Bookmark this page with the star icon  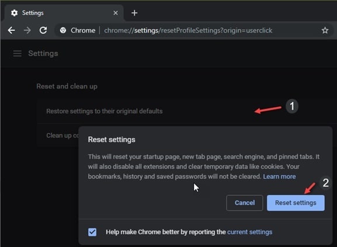coord(325,30)
